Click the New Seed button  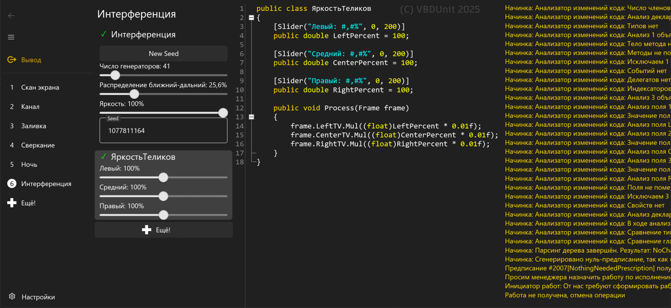point(163,54)
